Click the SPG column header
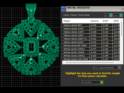This screenshot has height=93, width=124. click(x=116, y=21)
